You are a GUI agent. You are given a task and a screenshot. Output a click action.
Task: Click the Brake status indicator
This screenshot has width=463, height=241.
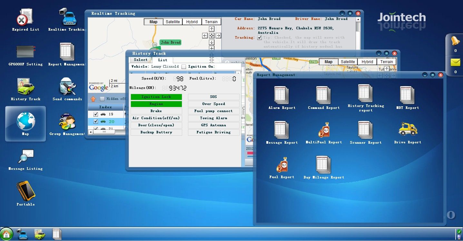pos(156,111)
